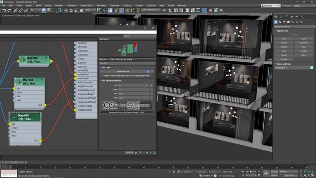The width and height of the screenshot is (316, 178).
Task: Open Select by Name dialog
Action: point(49,10)
